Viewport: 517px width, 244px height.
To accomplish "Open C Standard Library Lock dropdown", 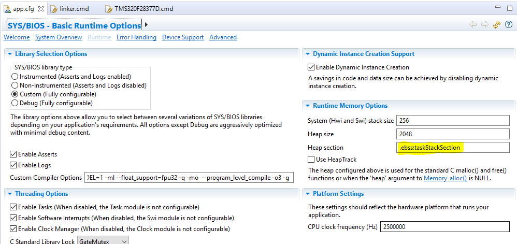I will coord(103,241).
